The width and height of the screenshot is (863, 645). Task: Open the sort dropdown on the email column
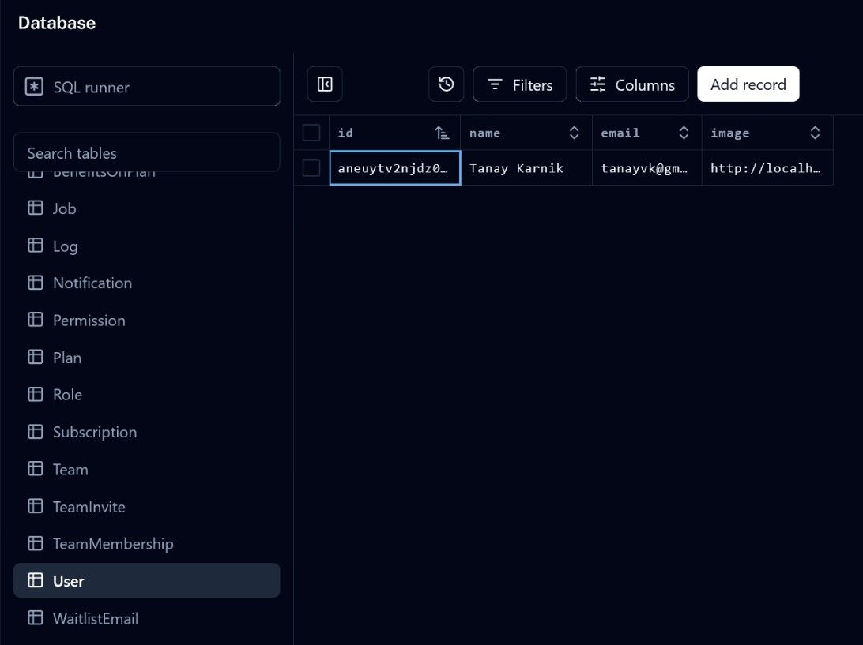pos(684,132)
